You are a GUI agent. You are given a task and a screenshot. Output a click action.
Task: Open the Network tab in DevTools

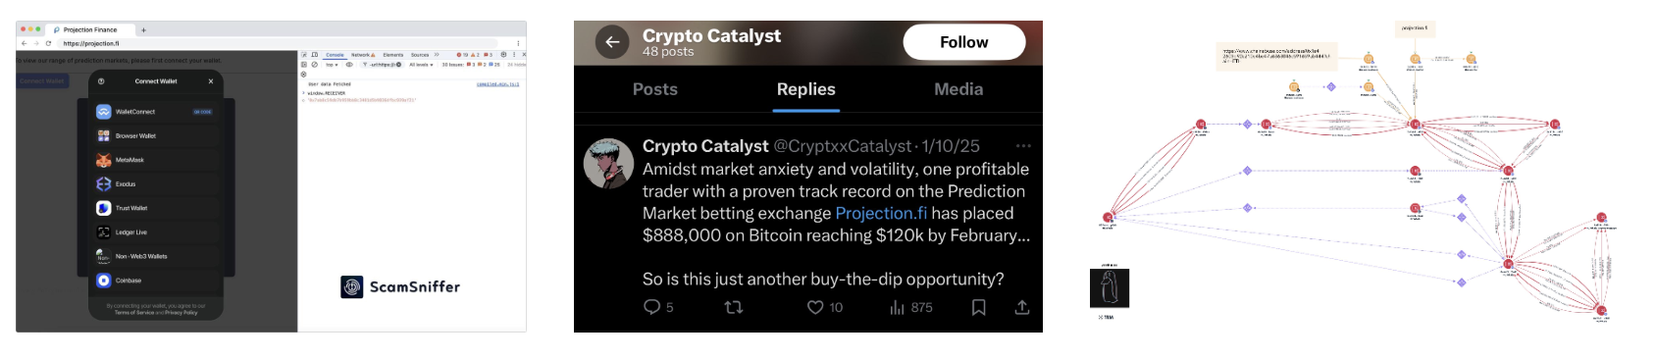click(363, 55)
